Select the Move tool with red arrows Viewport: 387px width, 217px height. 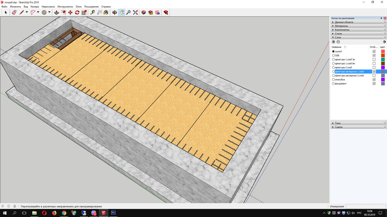coord(70,12)
